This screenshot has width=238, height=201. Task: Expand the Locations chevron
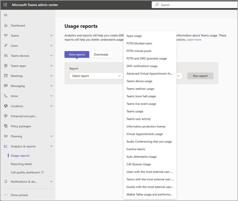51,106
